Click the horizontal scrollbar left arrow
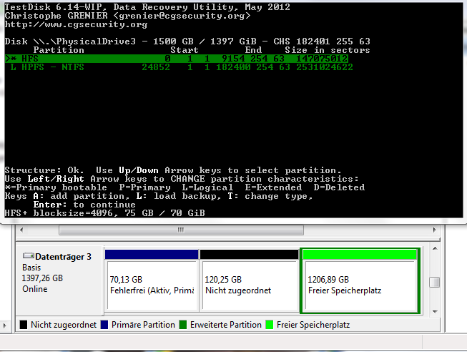 pos(21,230)
